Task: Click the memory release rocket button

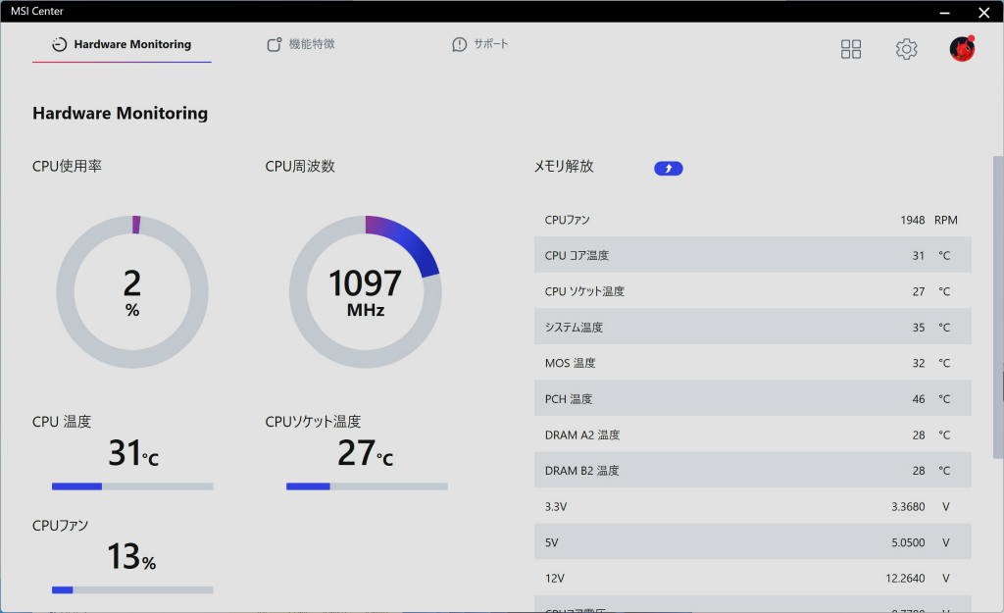Action: point(668,169)
